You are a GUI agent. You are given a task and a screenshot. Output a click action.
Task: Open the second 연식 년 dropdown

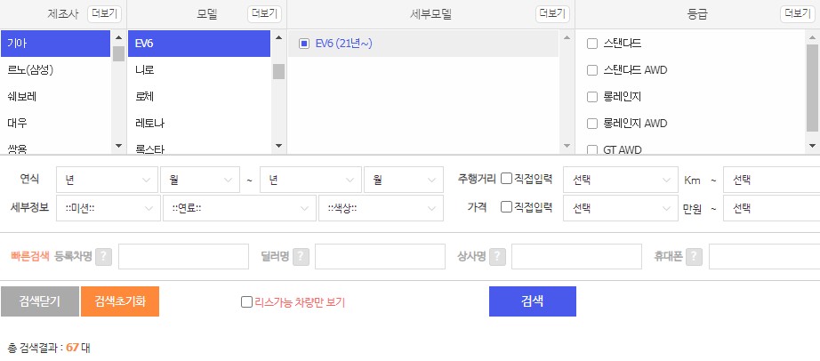tap(310, 180)
